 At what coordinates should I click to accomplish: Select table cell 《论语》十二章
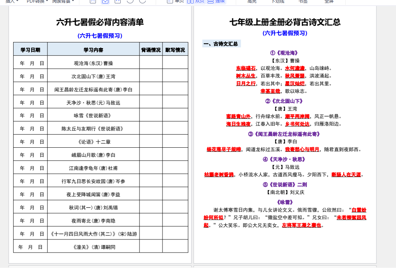(x=93, y=142)
